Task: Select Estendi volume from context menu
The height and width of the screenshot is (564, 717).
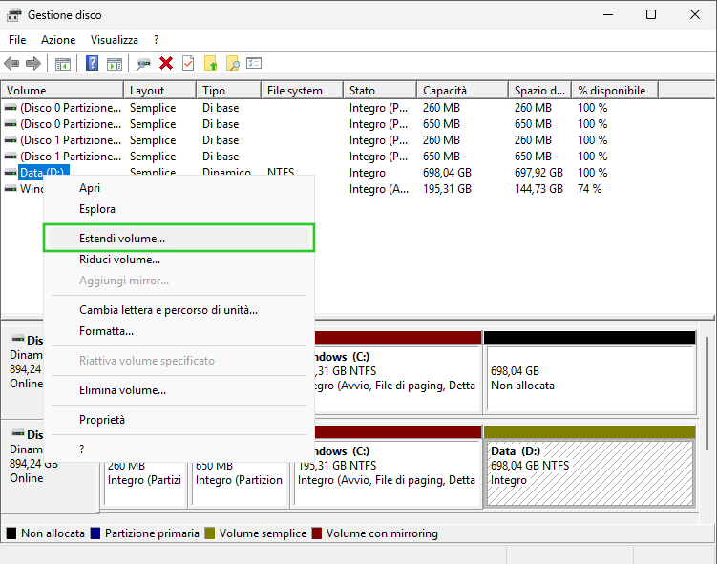Action: coord(122,238)
